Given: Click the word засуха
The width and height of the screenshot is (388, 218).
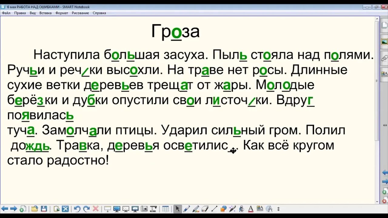Looking at the screenshot, I should coord(185,55).
